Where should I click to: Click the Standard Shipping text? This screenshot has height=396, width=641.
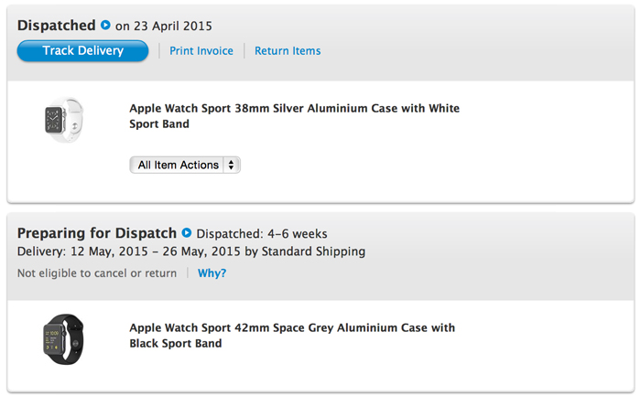313,252
